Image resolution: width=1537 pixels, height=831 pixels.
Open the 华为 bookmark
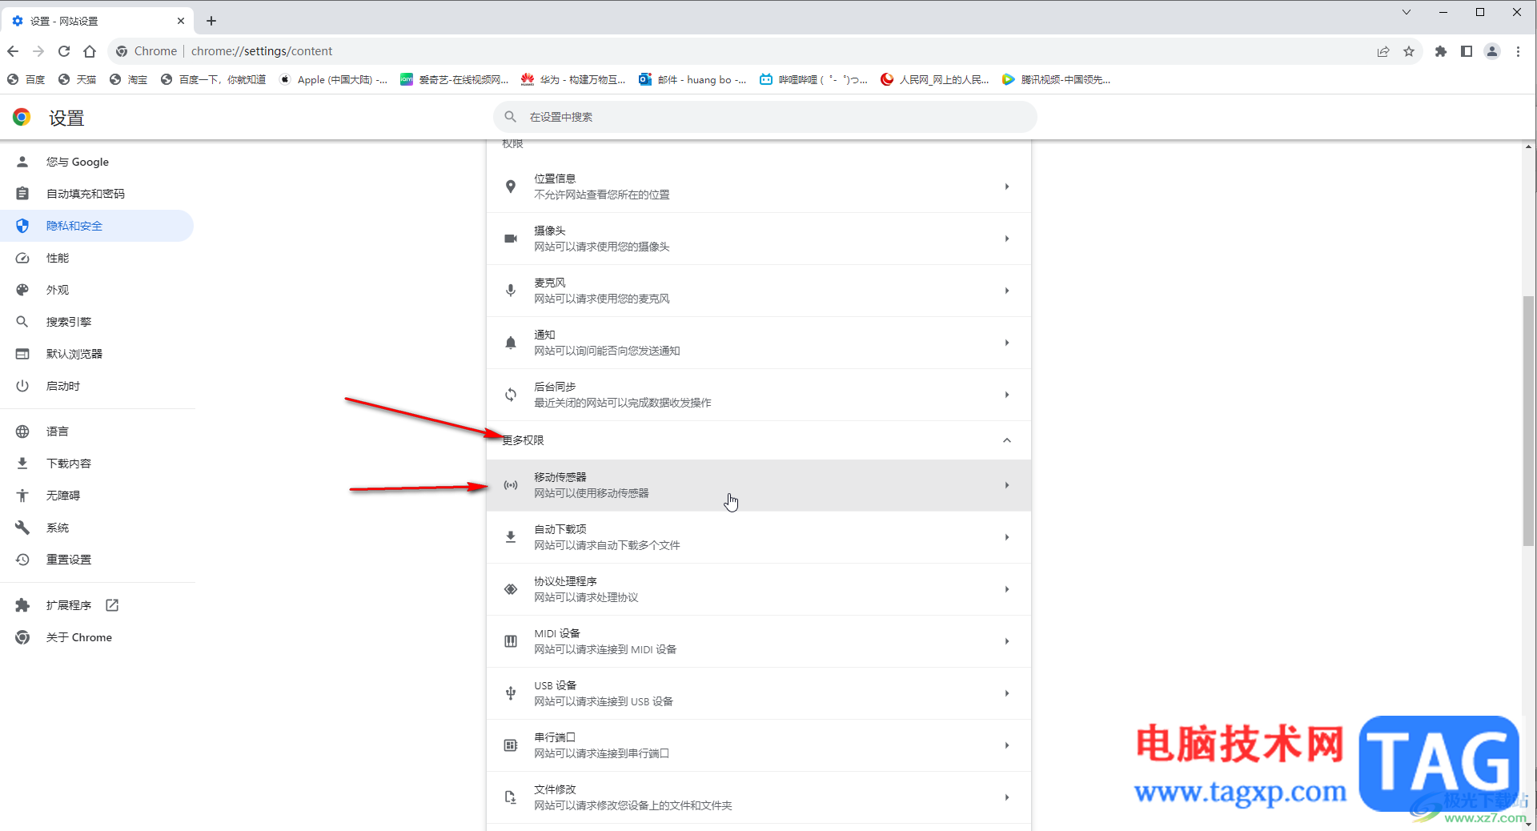click(574, 79)
